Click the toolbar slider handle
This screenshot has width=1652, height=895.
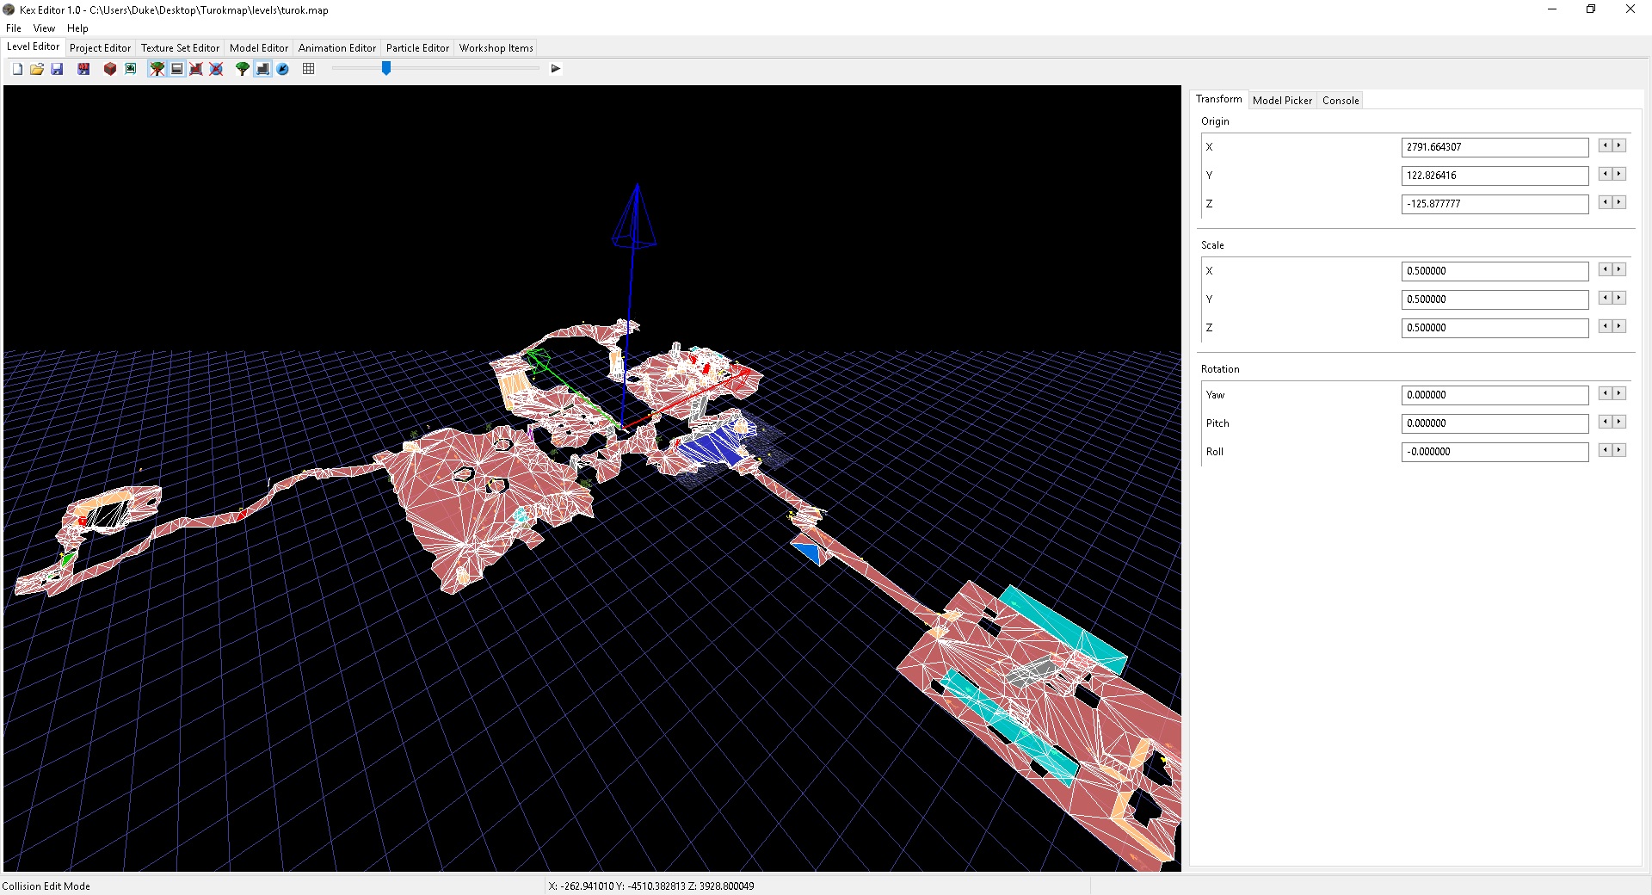coord(386,69)
